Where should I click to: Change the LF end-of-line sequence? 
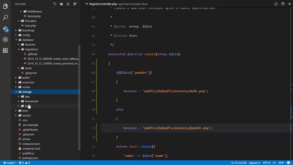click(x=274, y=163)
